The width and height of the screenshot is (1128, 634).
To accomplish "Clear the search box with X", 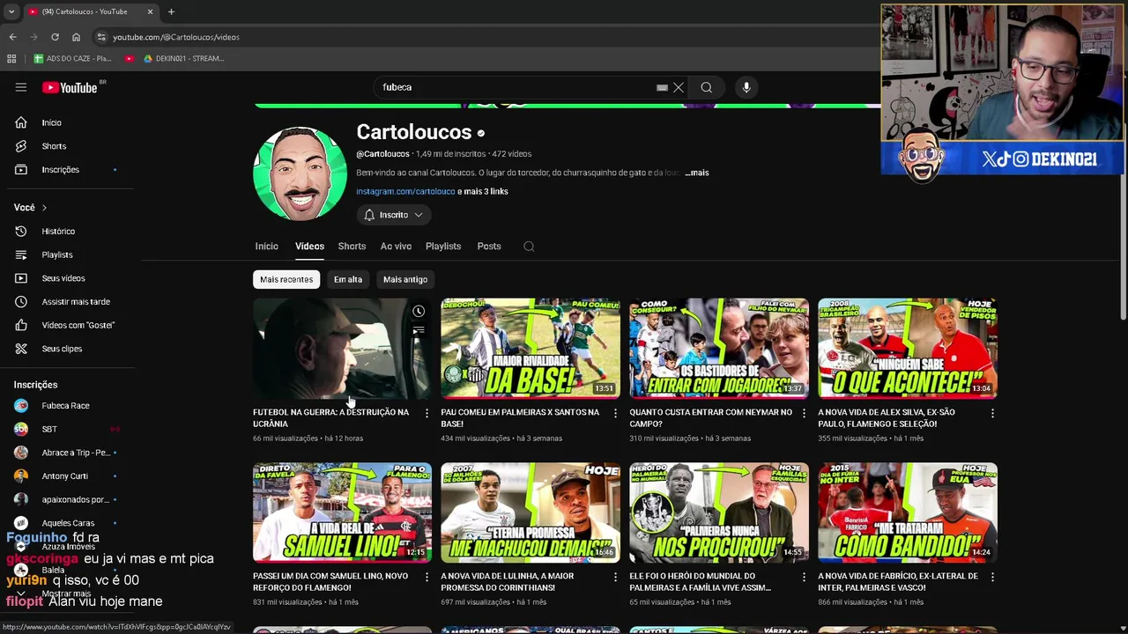I will 679,87.
